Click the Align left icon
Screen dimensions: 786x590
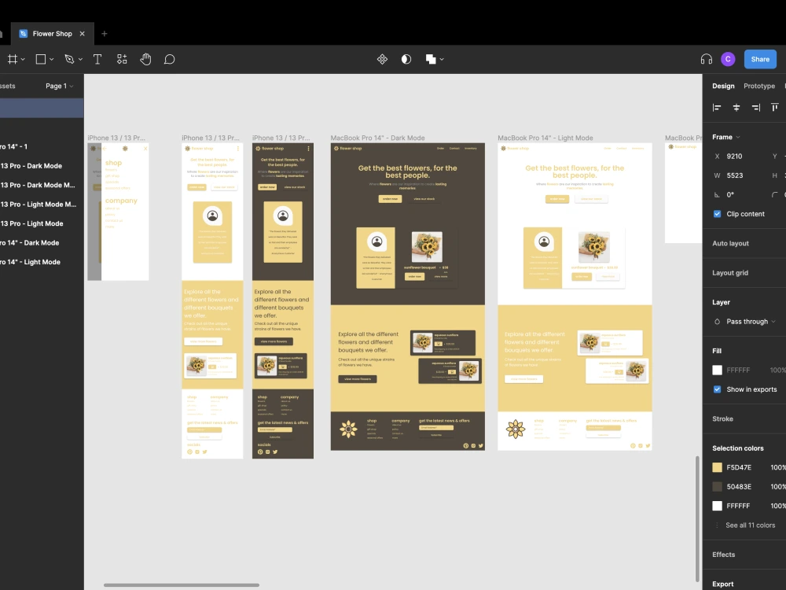coord(717,107)
